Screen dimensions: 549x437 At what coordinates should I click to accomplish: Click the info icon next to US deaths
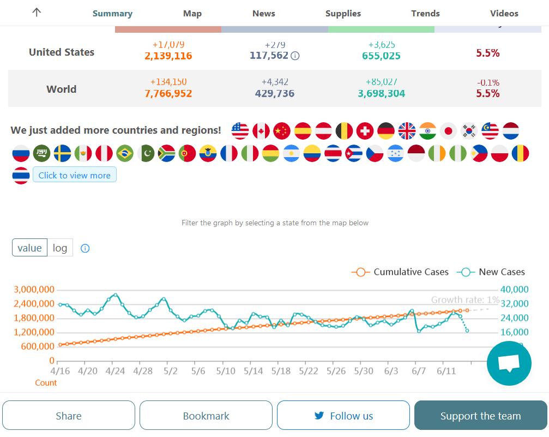pos(295,56)
